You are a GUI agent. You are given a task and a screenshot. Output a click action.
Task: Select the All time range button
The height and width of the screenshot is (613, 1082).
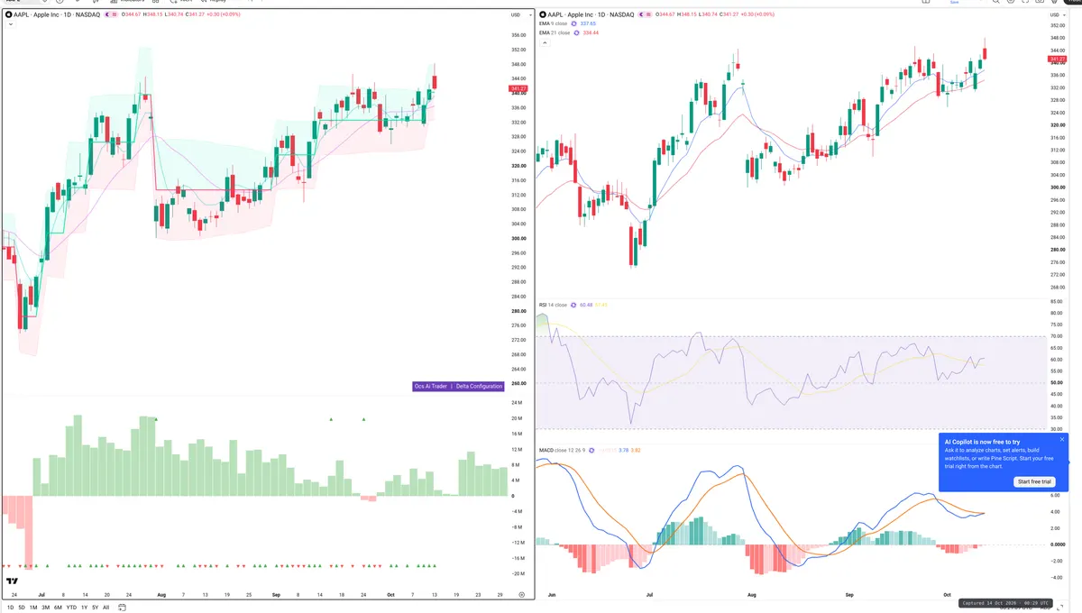106,608
